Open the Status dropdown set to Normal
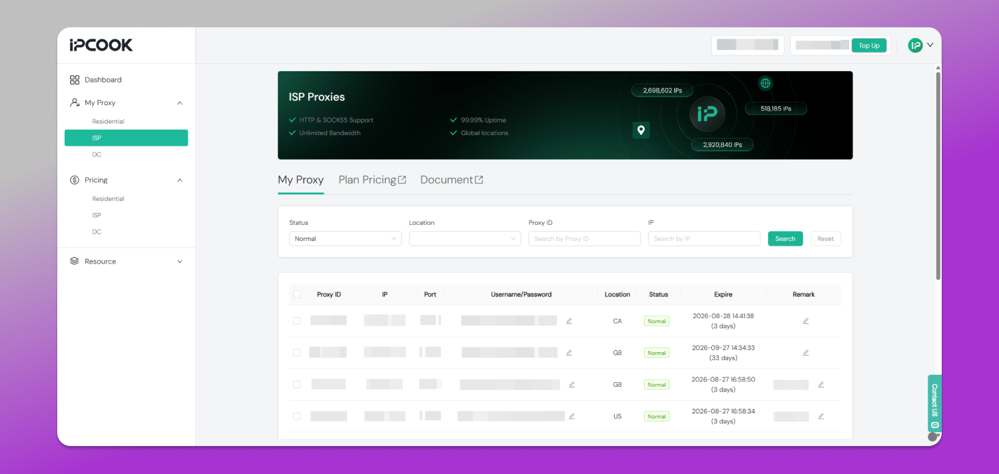The height and width of the screenshot is (474, 999). pyautogui.click(x=345, y=238)
